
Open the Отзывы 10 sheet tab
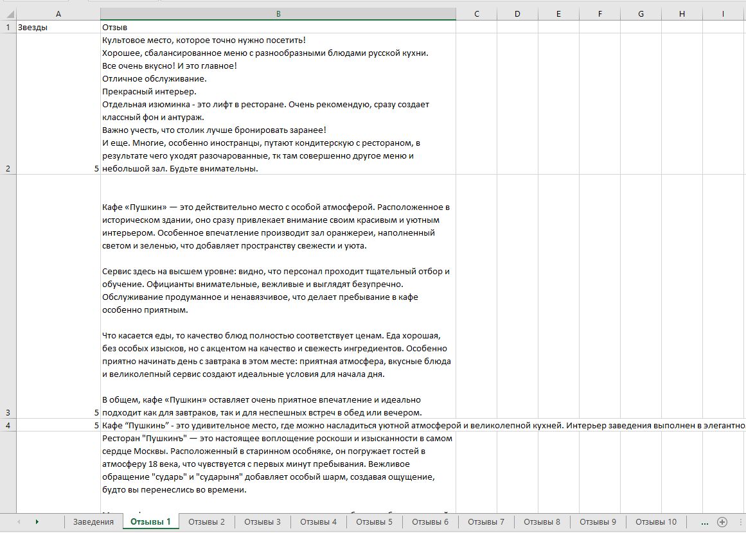[655, 521]
